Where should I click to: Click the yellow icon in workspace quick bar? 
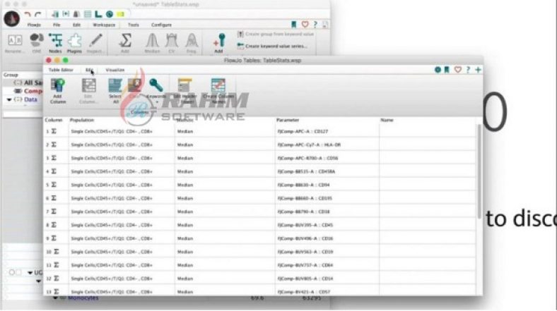[x=120, y=14]
